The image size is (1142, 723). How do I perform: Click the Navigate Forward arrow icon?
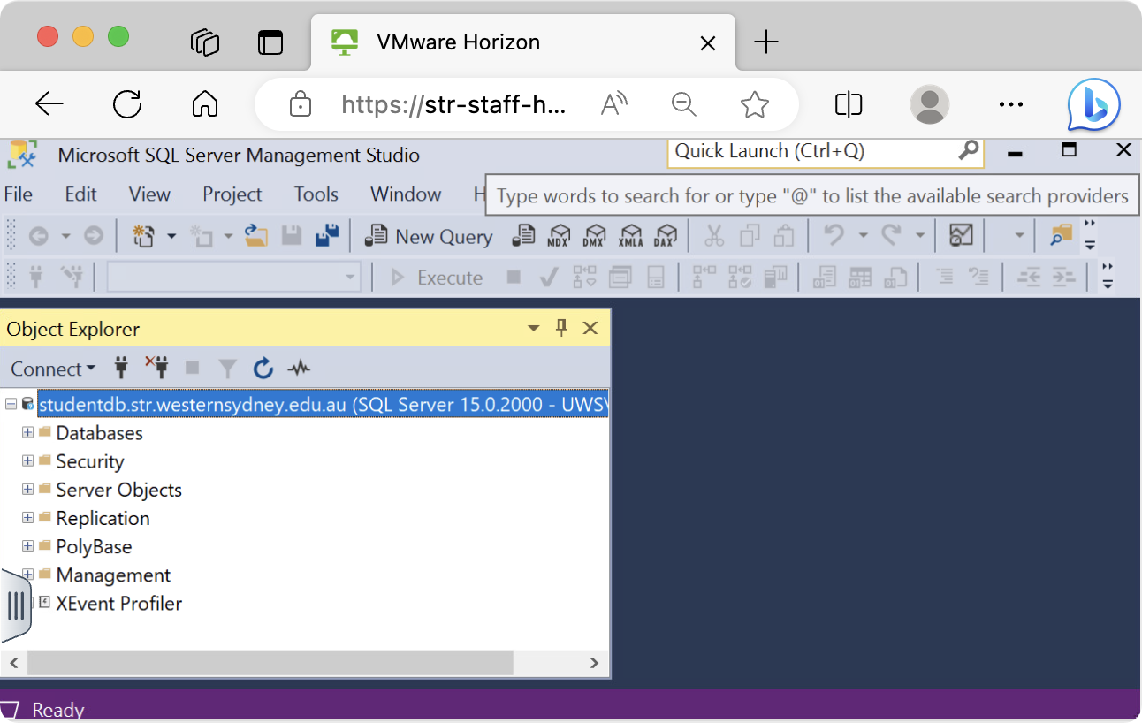click(93, 236)
